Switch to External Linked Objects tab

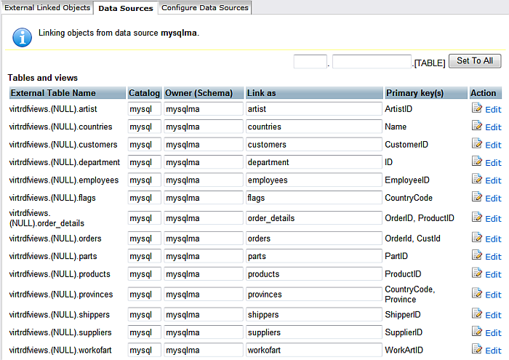(x=47, y=7)
